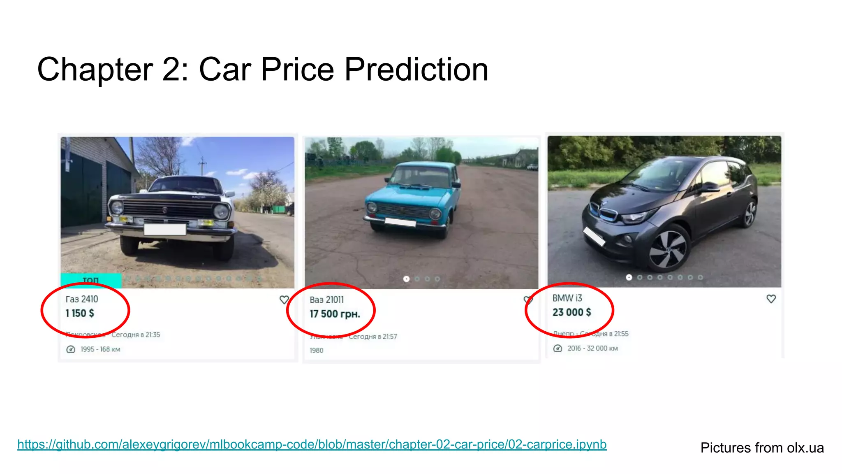
Task: Click the odometer icon beside 1995 - 168 км
Action: tap(71, 349)
